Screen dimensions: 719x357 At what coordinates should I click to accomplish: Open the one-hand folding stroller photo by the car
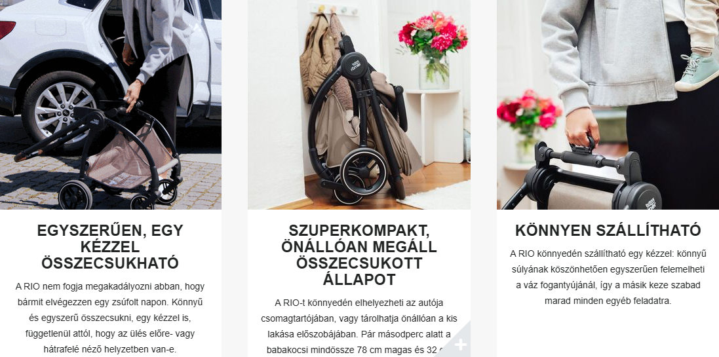point(111,105)
